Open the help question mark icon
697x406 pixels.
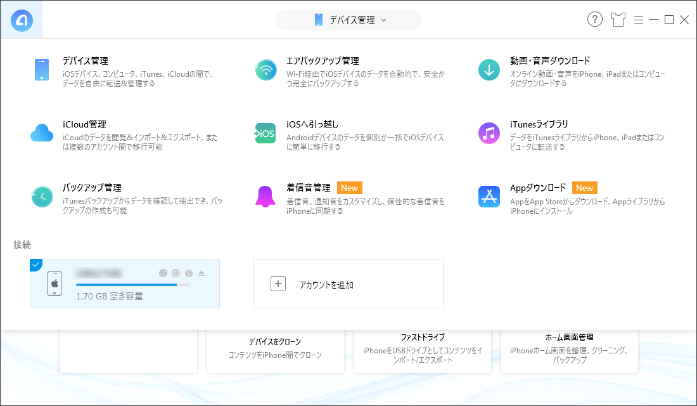click(x=595, y=20)
